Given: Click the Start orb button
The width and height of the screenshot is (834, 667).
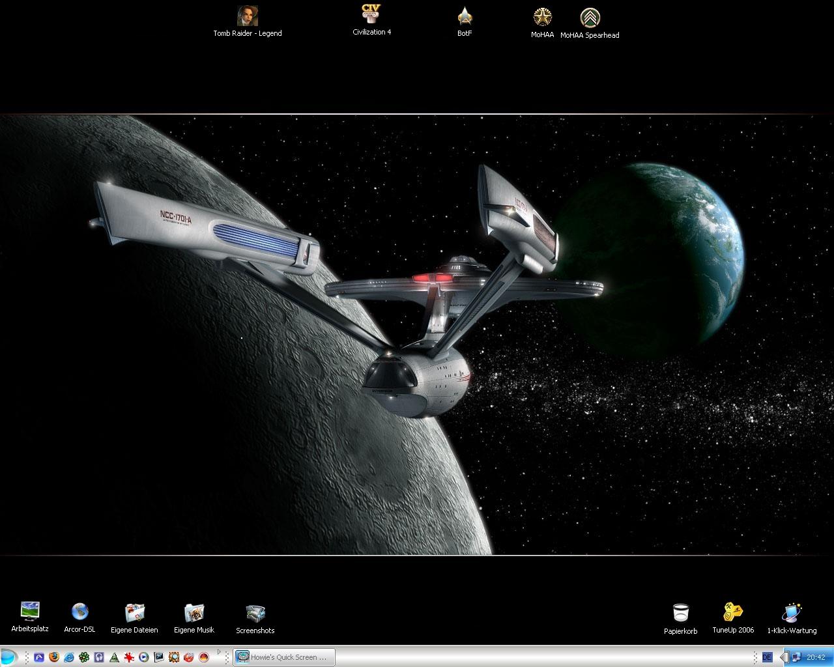Looking at the screenshot, I should pos(8,657).
